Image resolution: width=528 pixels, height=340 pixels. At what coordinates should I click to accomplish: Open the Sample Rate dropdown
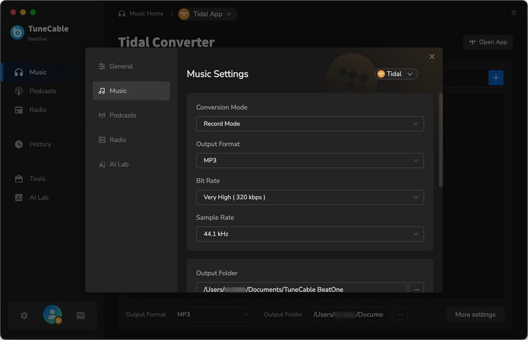[310, 234]
